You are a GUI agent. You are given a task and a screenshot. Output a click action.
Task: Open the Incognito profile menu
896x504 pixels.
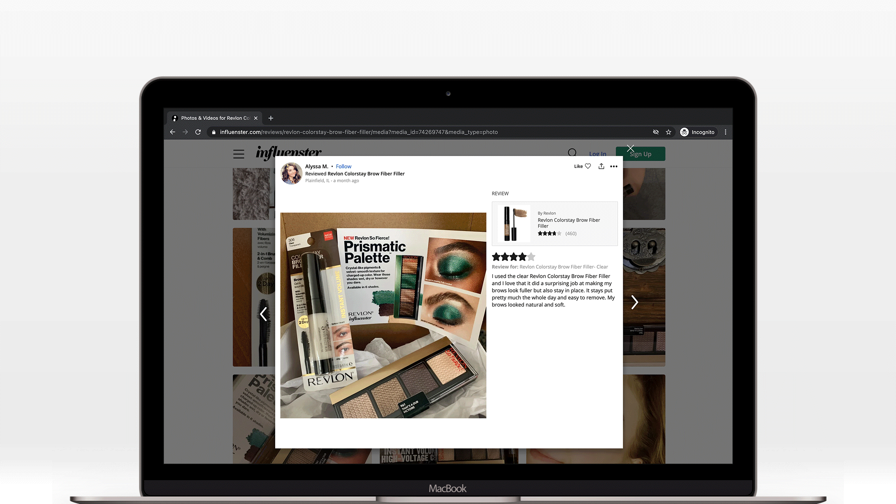pos(697,132)
